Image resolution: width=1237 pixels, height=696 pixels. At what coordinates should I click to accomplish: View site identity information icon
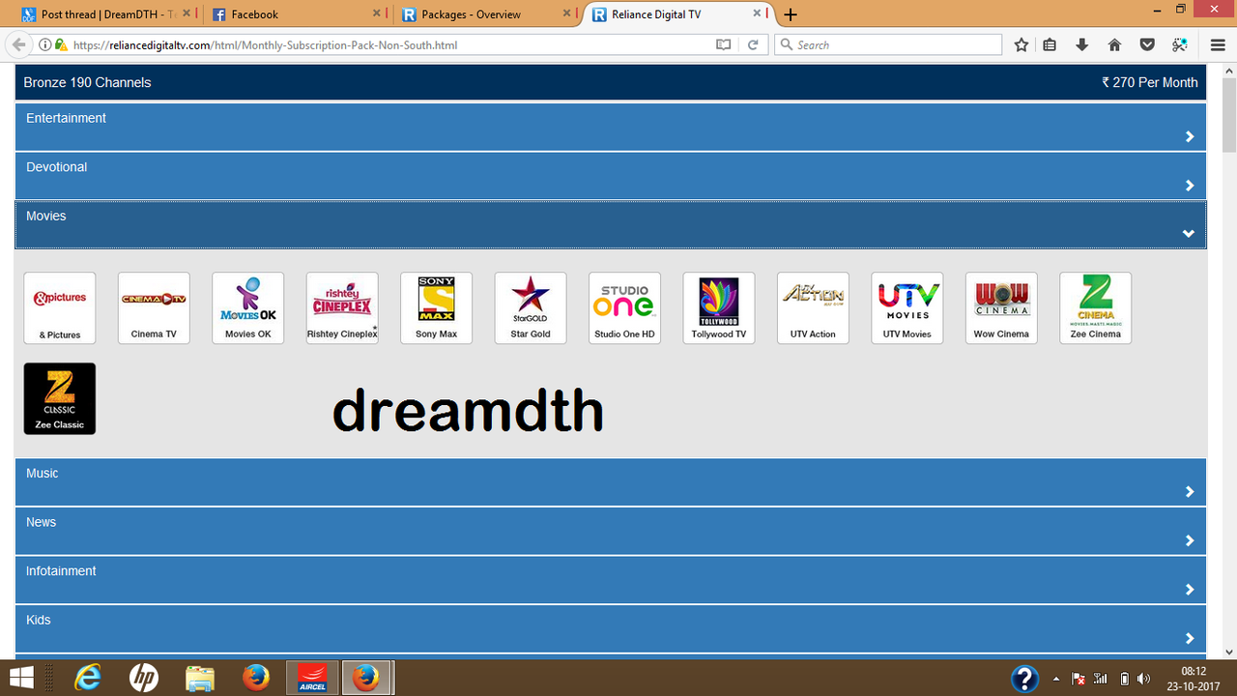tap(45, 44)
